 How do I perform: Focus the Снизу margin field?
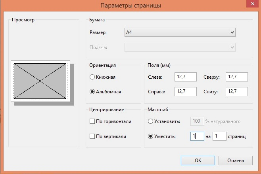point(236,92)
